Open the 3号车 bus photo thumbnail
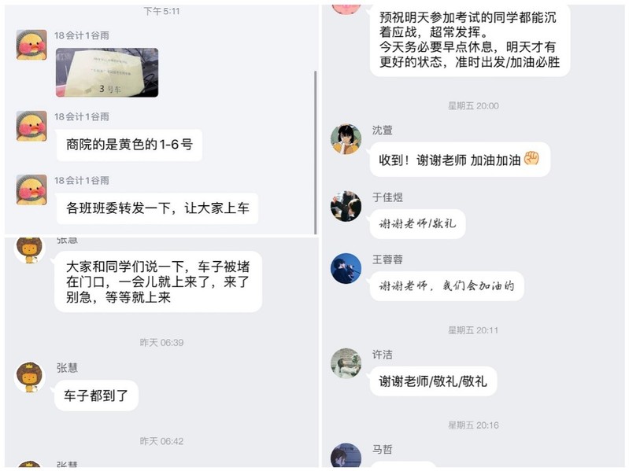Image resolution: width=629 pixels, height=471 pixels. [x=107, y=72]
